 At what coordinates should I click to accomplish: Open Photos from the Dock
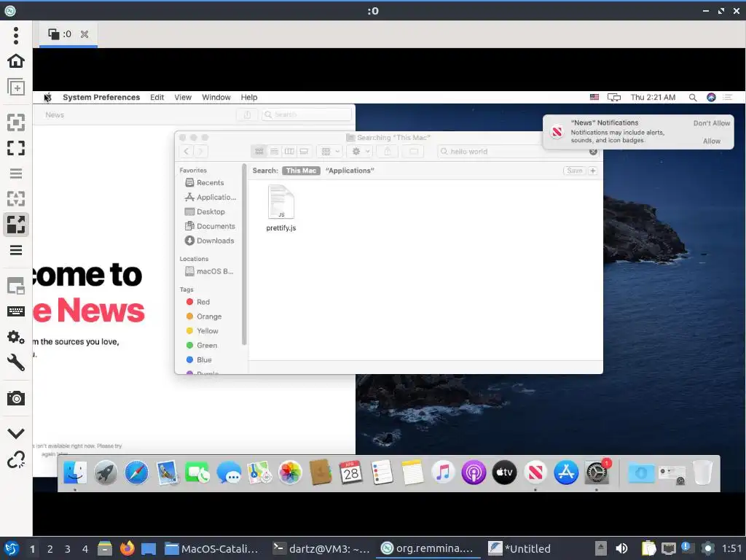(x=290, y=472)
